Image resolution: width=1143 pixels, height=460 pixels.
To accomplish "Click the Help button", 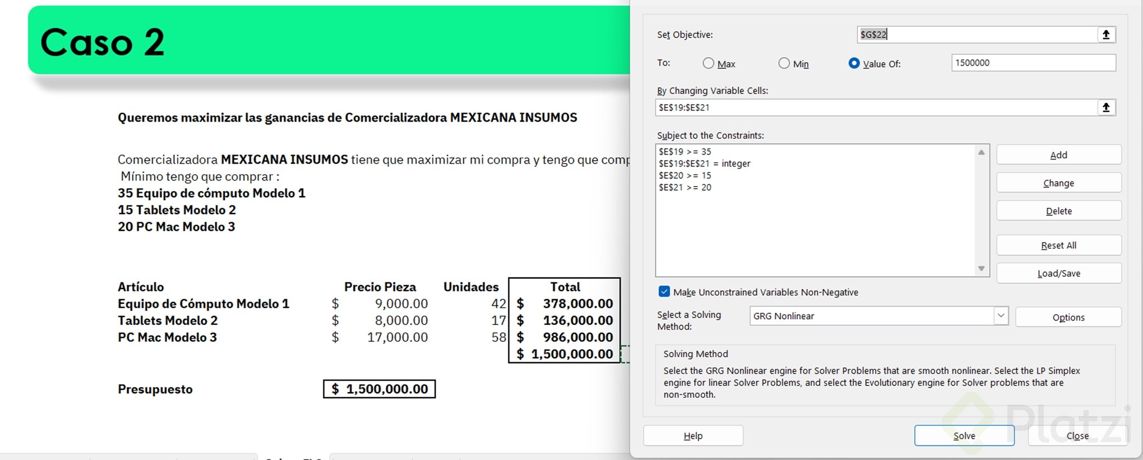I will [693, 435].
